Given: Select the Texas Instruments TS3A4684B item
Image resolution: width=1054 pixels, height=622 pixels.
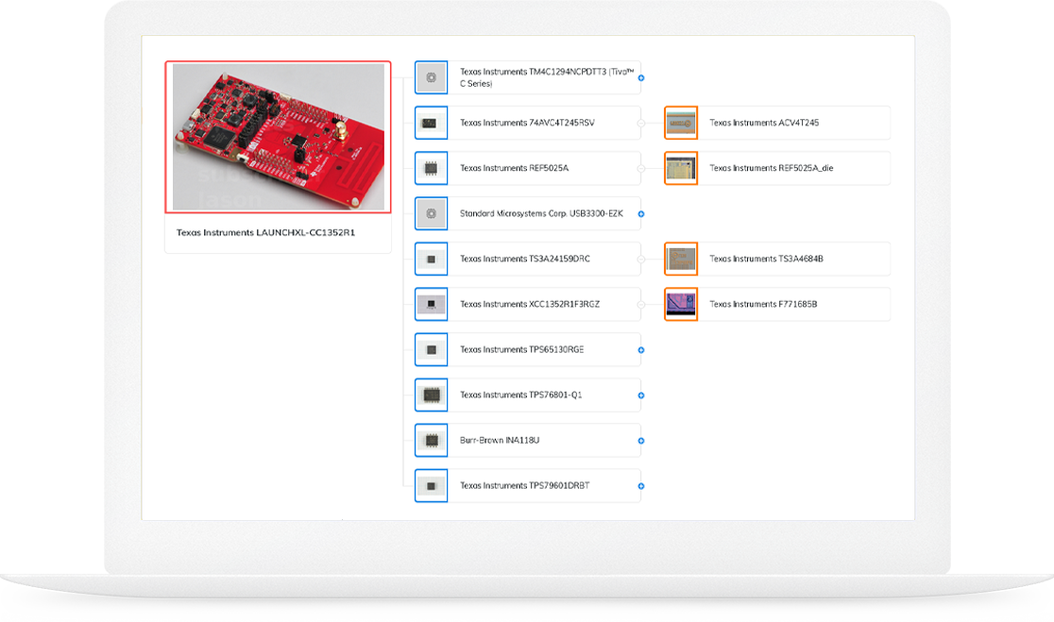Looking at the screenshot, I should (766, 259).
